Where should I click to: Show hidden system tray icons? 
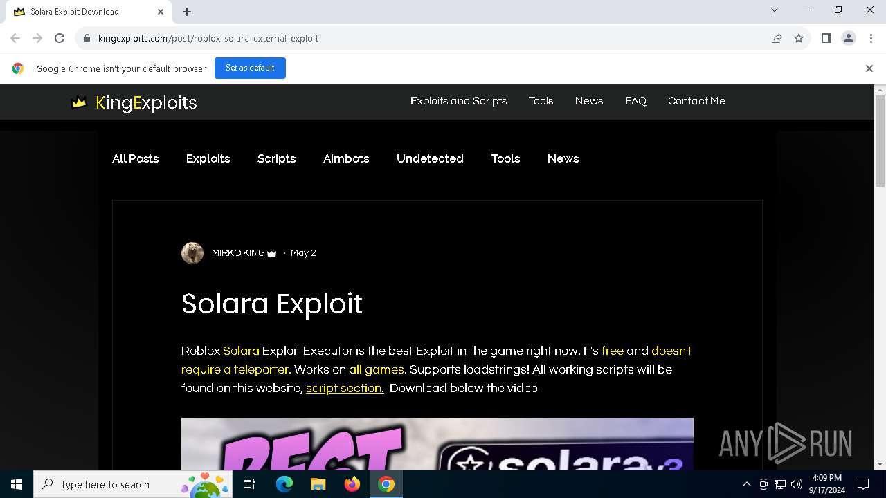(746, 484)
